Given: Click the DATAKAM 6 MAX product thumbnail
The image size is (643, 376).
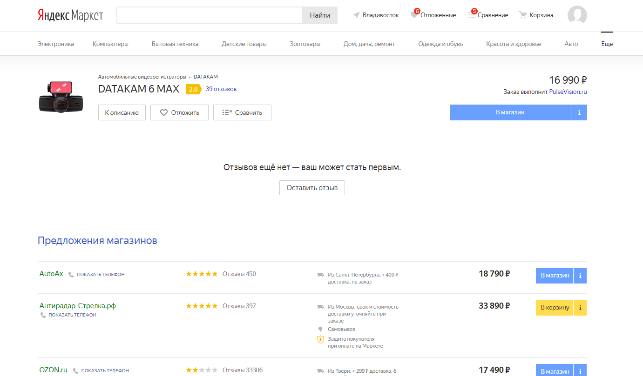Looking at the screenshot, I should click(x=61, y=98).
